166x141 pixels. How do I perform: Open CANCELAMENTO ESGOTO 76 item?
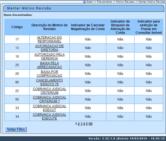coord(49,82)
